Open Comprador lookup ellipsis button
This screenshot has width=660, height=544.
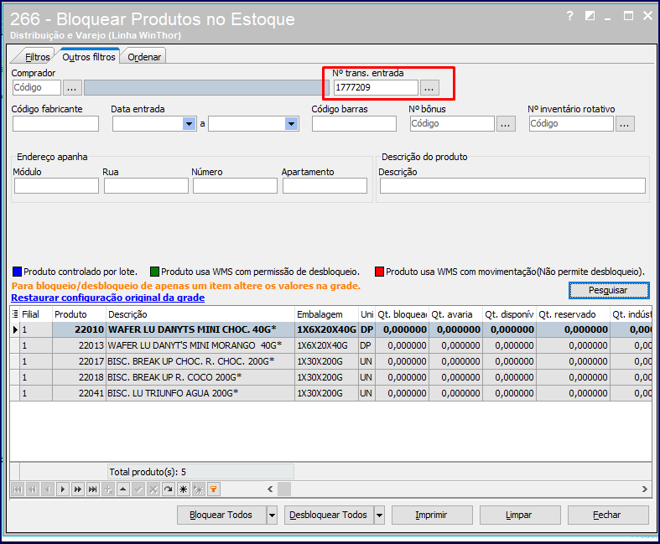coord(72,88)
